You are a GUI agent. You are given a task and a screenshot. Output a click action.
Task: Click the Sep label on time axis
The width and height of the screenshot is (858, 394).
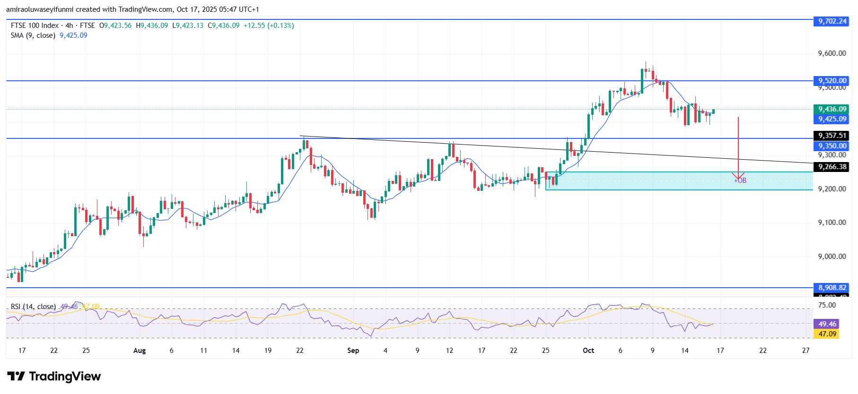(x=353, y=351)
